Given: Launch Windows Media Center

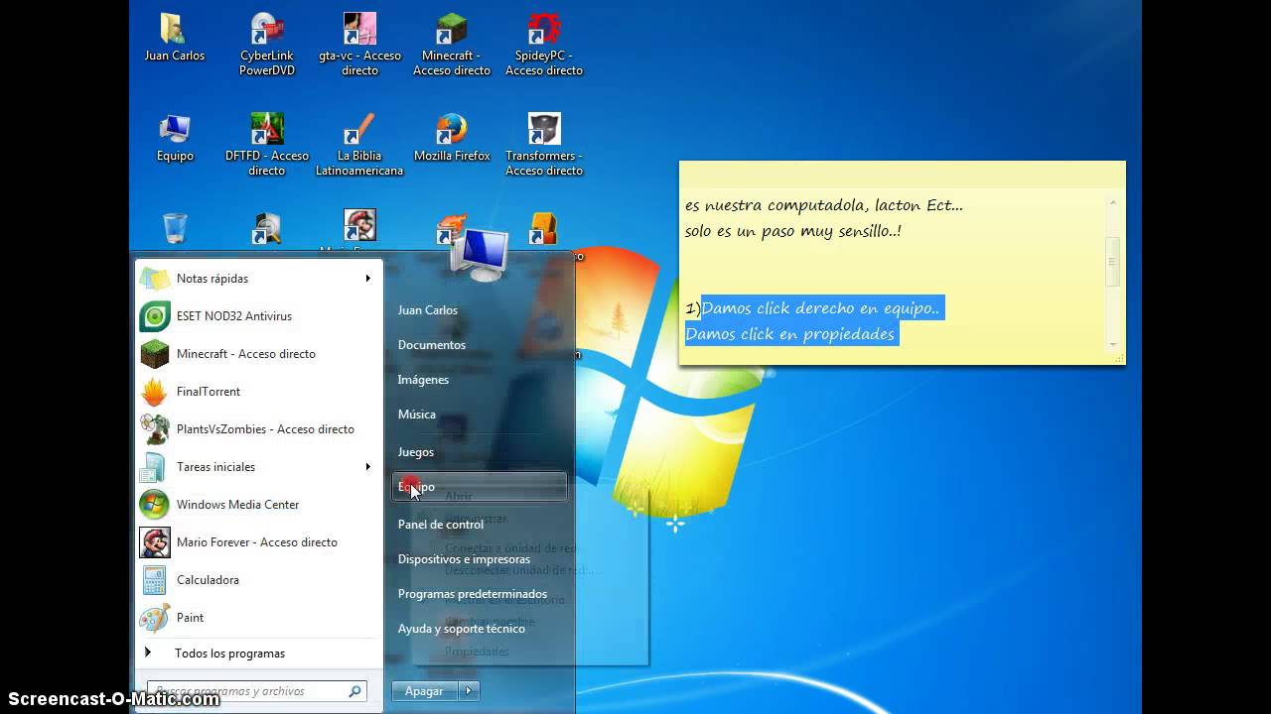Looking at the screenshot, I should tap(260, 505).
